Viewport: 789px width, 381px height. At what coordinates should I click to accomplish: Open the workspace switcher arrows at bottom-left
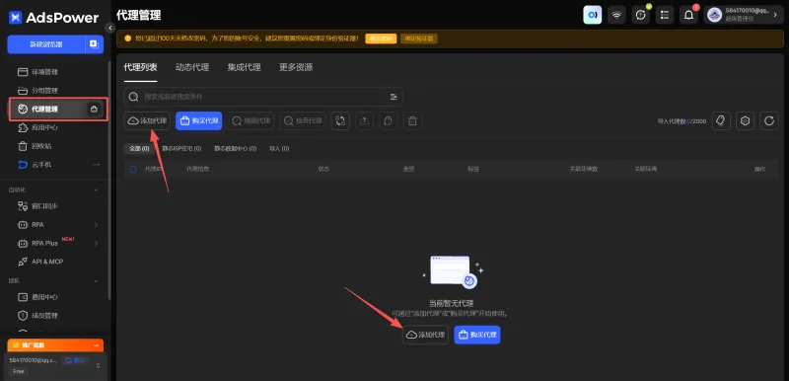[98, 365]
